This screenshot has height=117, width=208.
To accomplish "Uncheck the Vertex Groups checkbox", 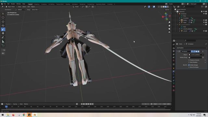I will pyautogui.click(x=189, y=65).
